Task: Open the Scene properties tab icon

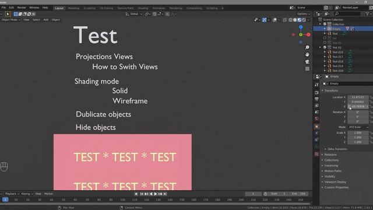Action: coord(316,112)
